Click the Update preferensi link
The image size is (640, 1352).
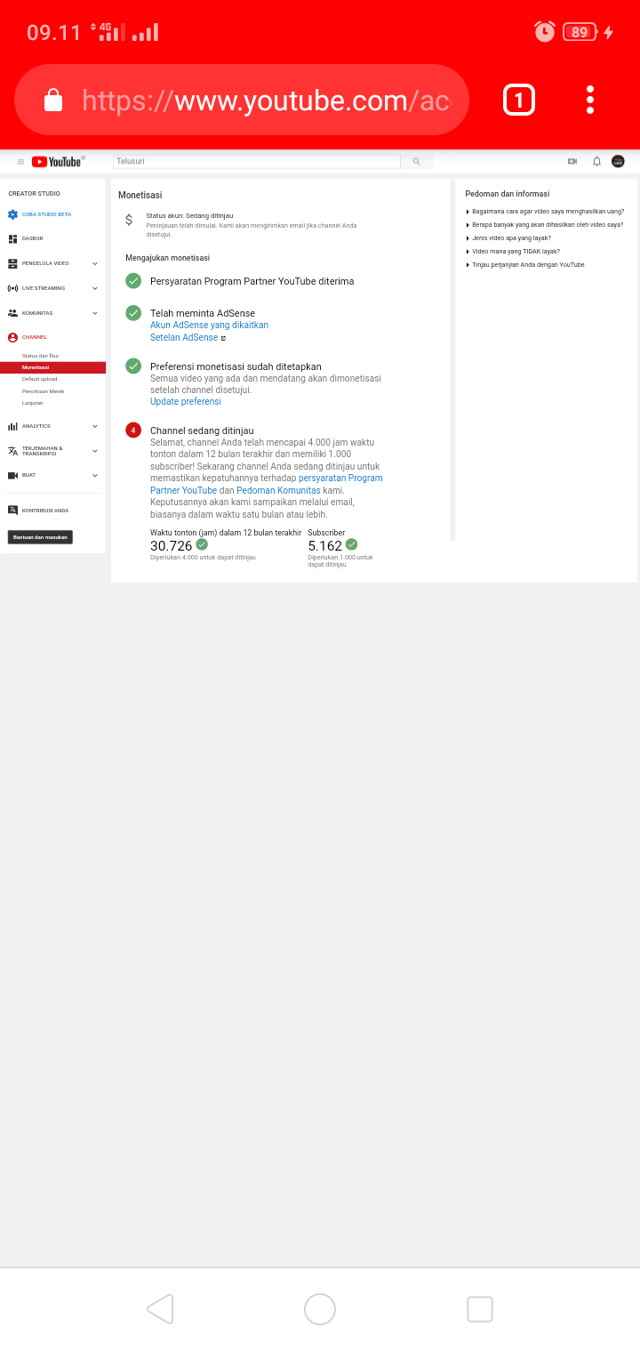pyautogui.click(x=186, y=402)
